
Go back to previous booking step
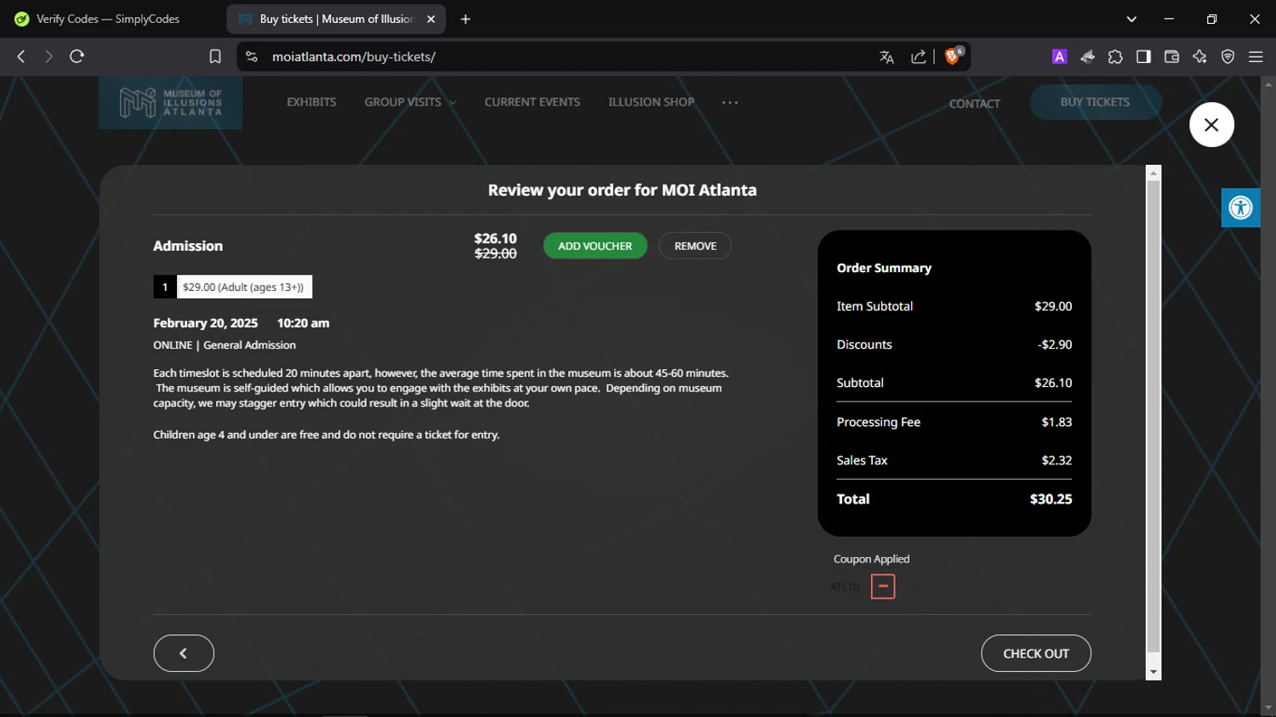[x=184, y=653]
